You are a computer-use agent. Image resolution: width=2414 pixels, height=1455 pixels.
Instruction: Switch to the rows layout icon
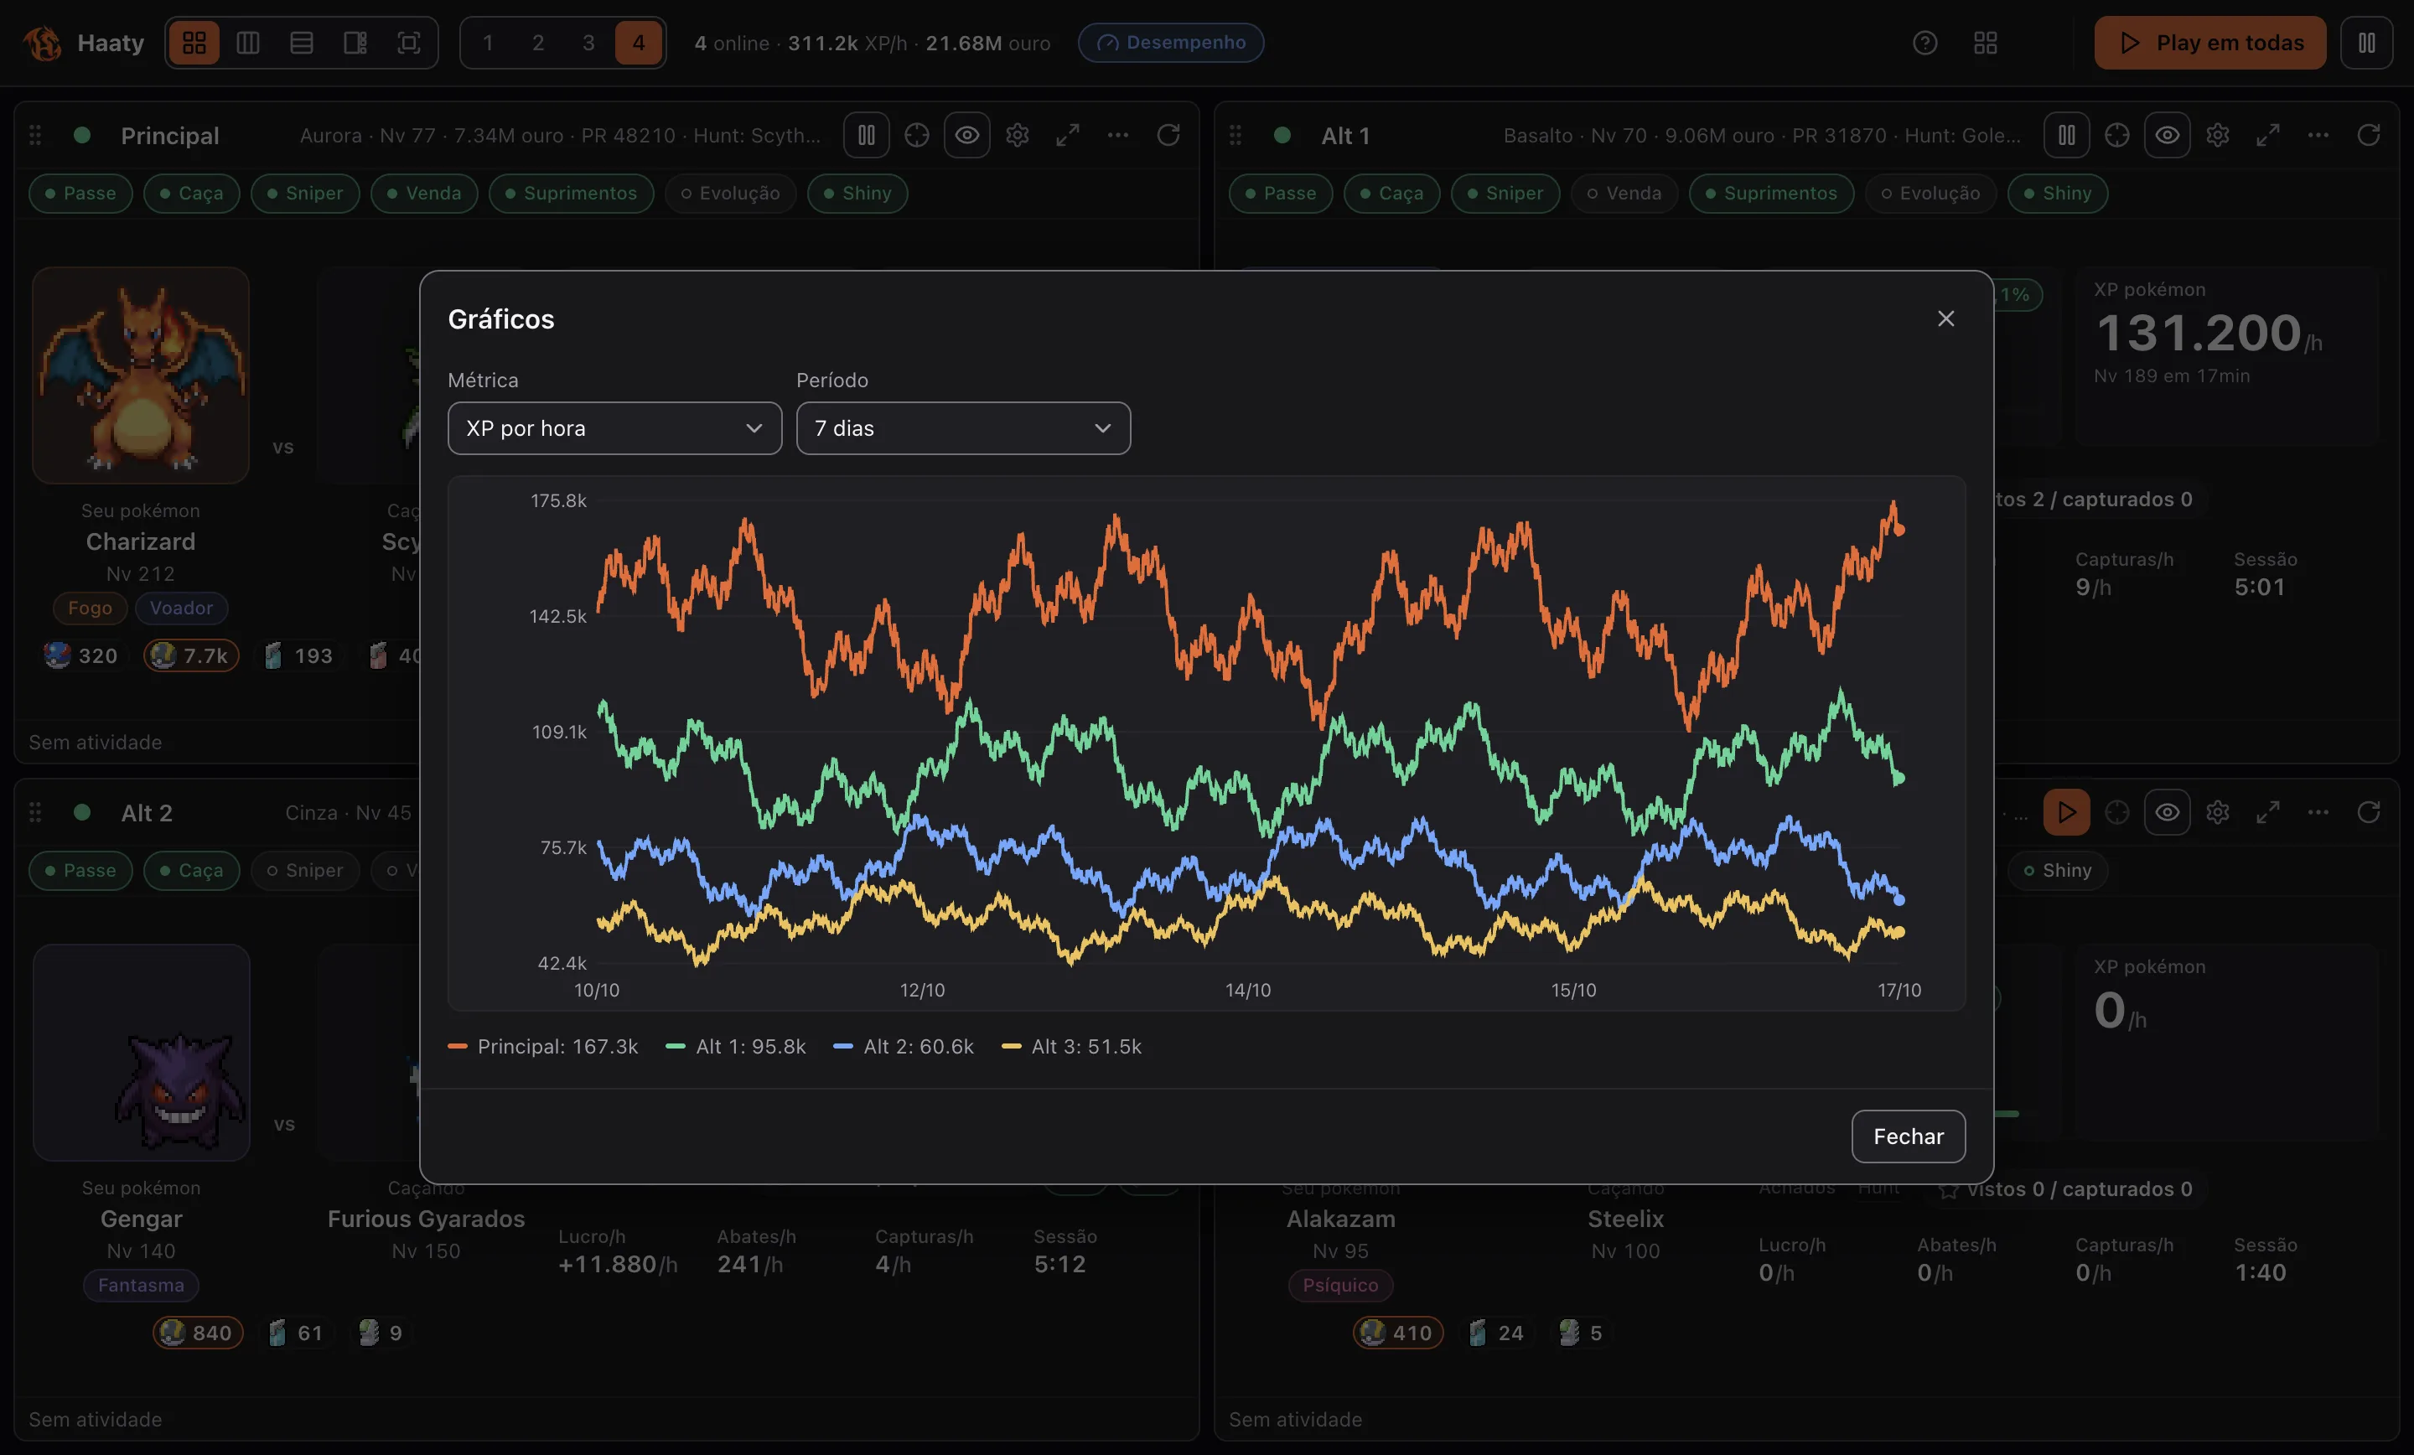[x=302, y=43]
